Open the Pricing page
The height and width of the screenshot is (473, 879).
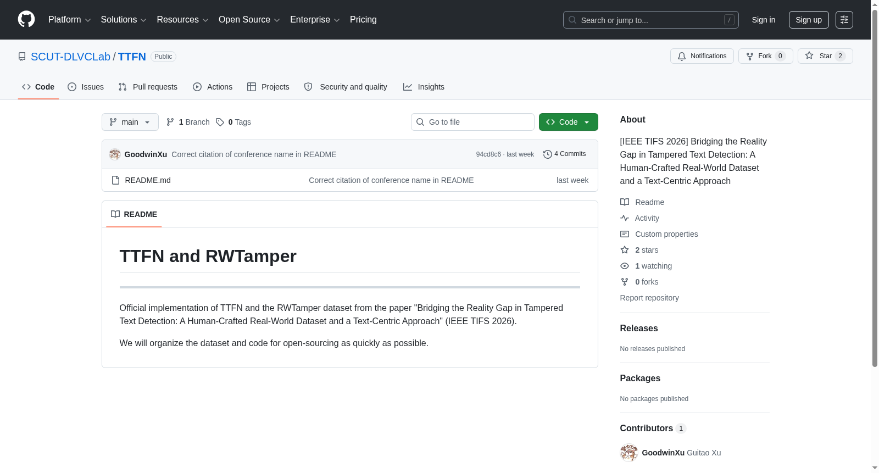(x=363, y=20)
